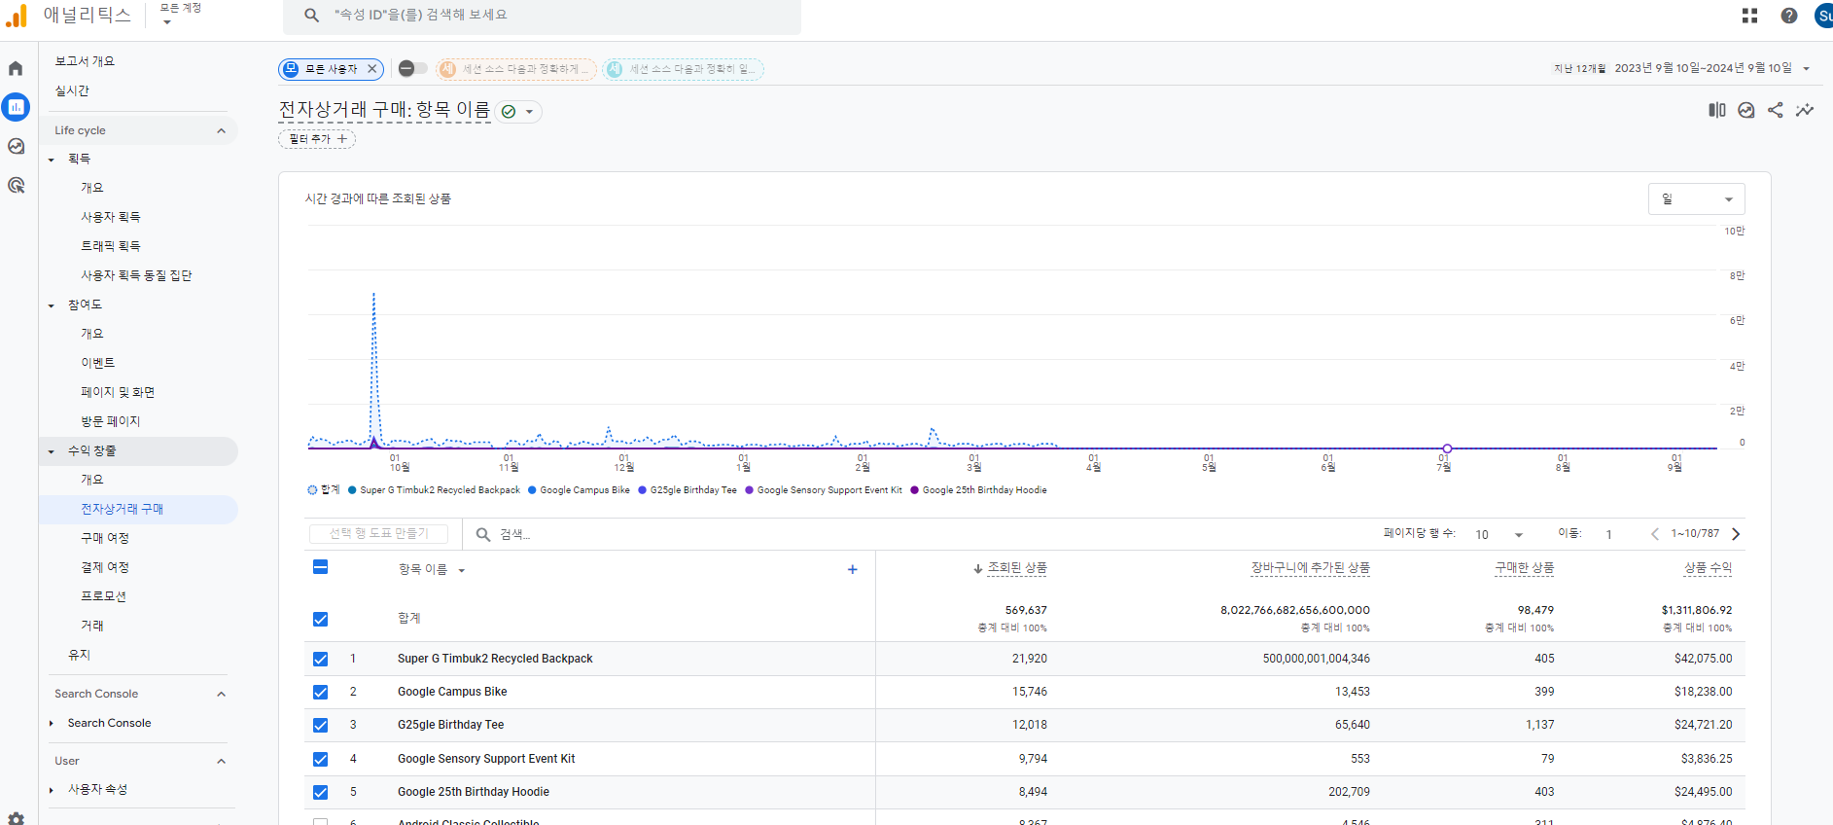Screen dimensions: 1833x825
Task: Click the sort arrow beside 조회된 상품
Action: (978, 569)
